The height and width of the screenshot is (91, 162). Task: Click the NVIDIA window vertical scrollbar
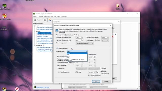[139, 49]
